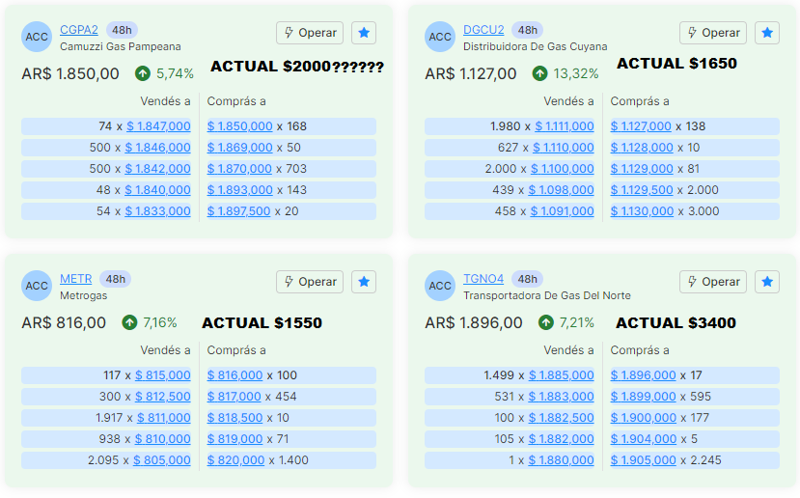800x498 pixels.
Task: Choose buy price $ 1.899,000 x 595
Action: (644, 397)
